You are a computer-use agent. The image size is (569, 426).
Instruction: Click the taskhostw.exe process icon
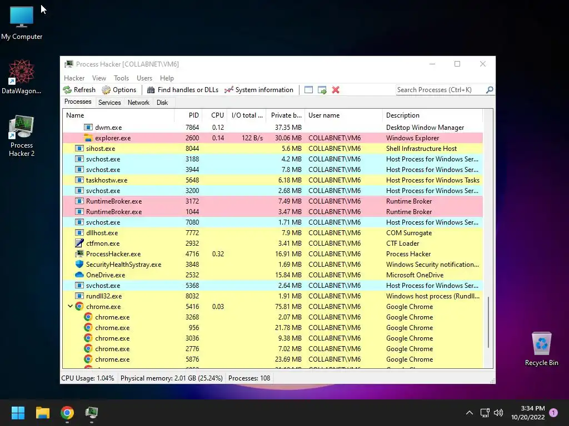pos(79,180)
